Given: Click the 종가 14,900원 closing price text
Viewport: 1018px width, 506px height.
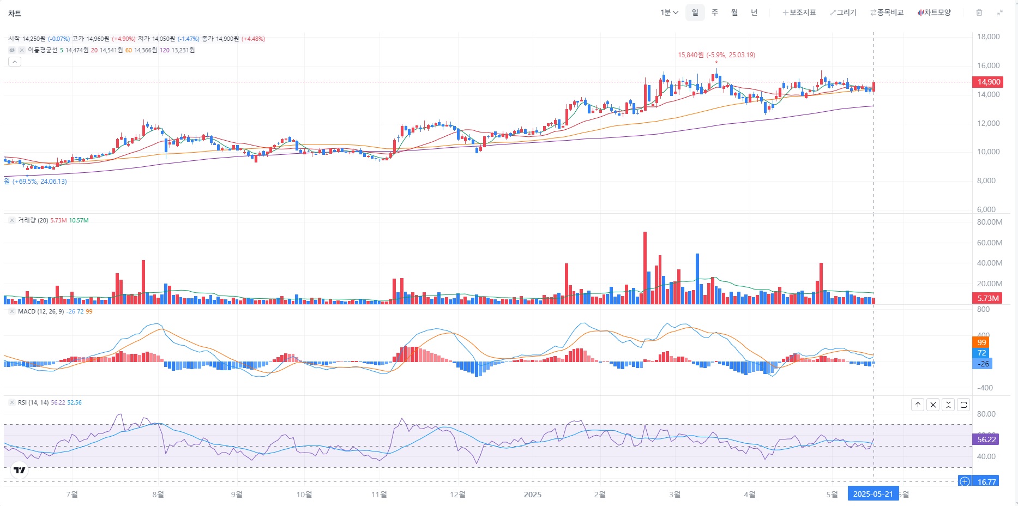Looking at the screenshot, I should [x=220, y=39].
